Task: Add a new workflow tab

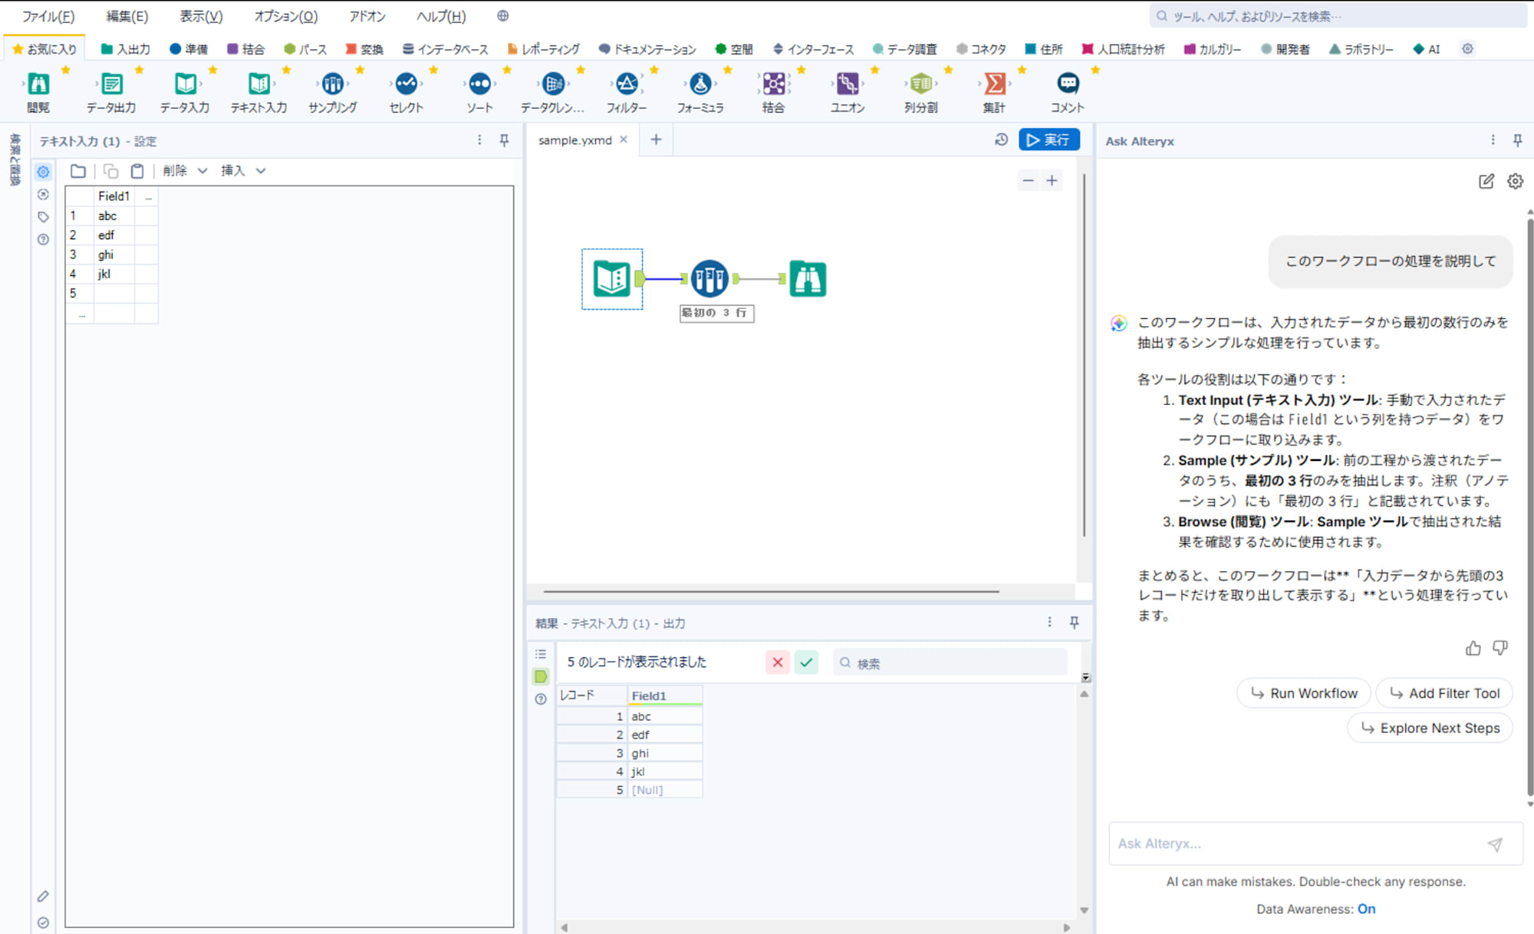Action: (x=656, y=140)
